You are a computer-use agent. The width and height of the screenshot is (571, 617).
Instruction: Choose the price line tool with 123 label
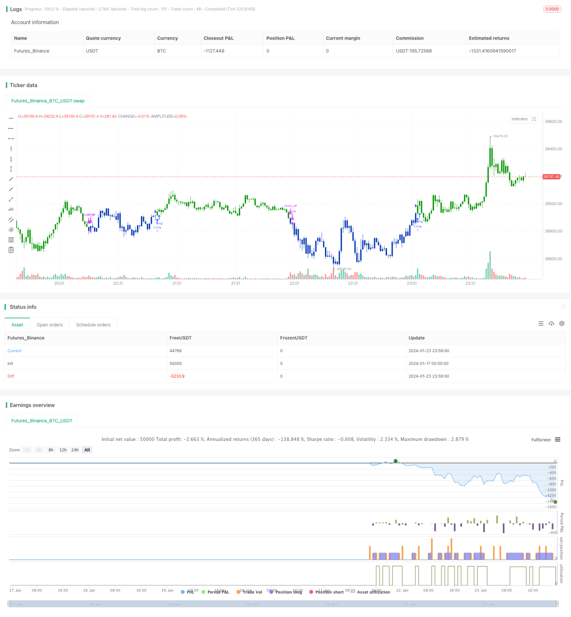click(11, 209)
